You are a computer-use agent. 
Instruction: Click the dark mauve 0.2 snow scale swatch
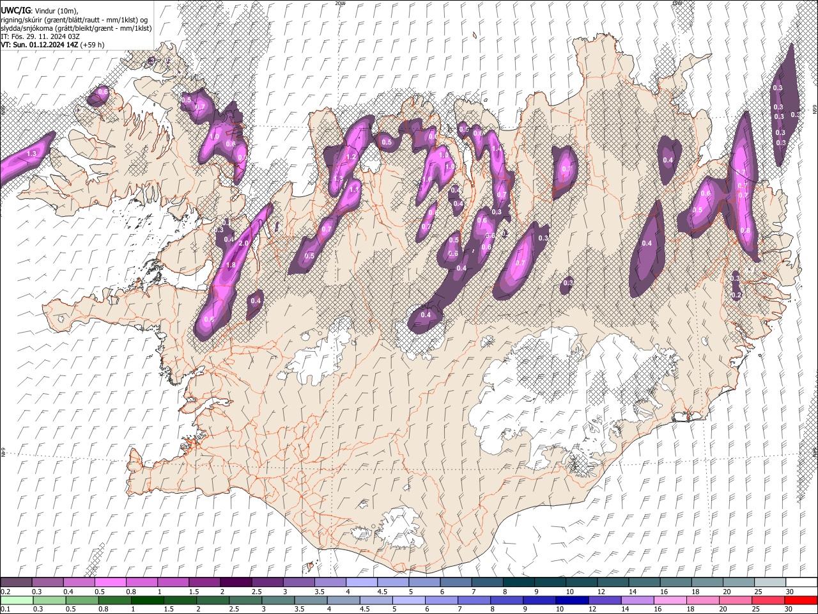point(17,582)
